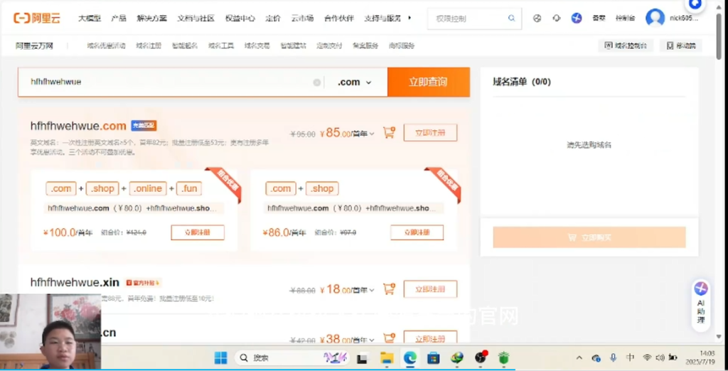Viewport: 728px width, 371px height.
Task: Click the blue round AI icon in header
Action: pos(577,18)
